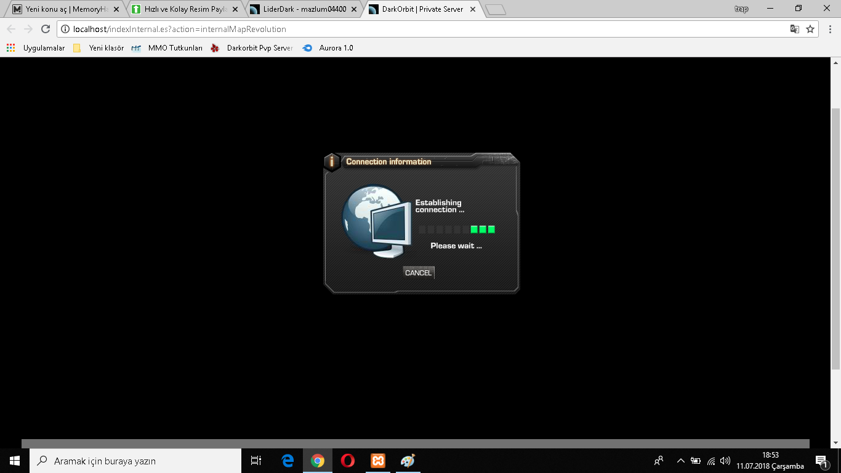Go back to the previous page
The image size is (841, 473).
coord(11,29)
